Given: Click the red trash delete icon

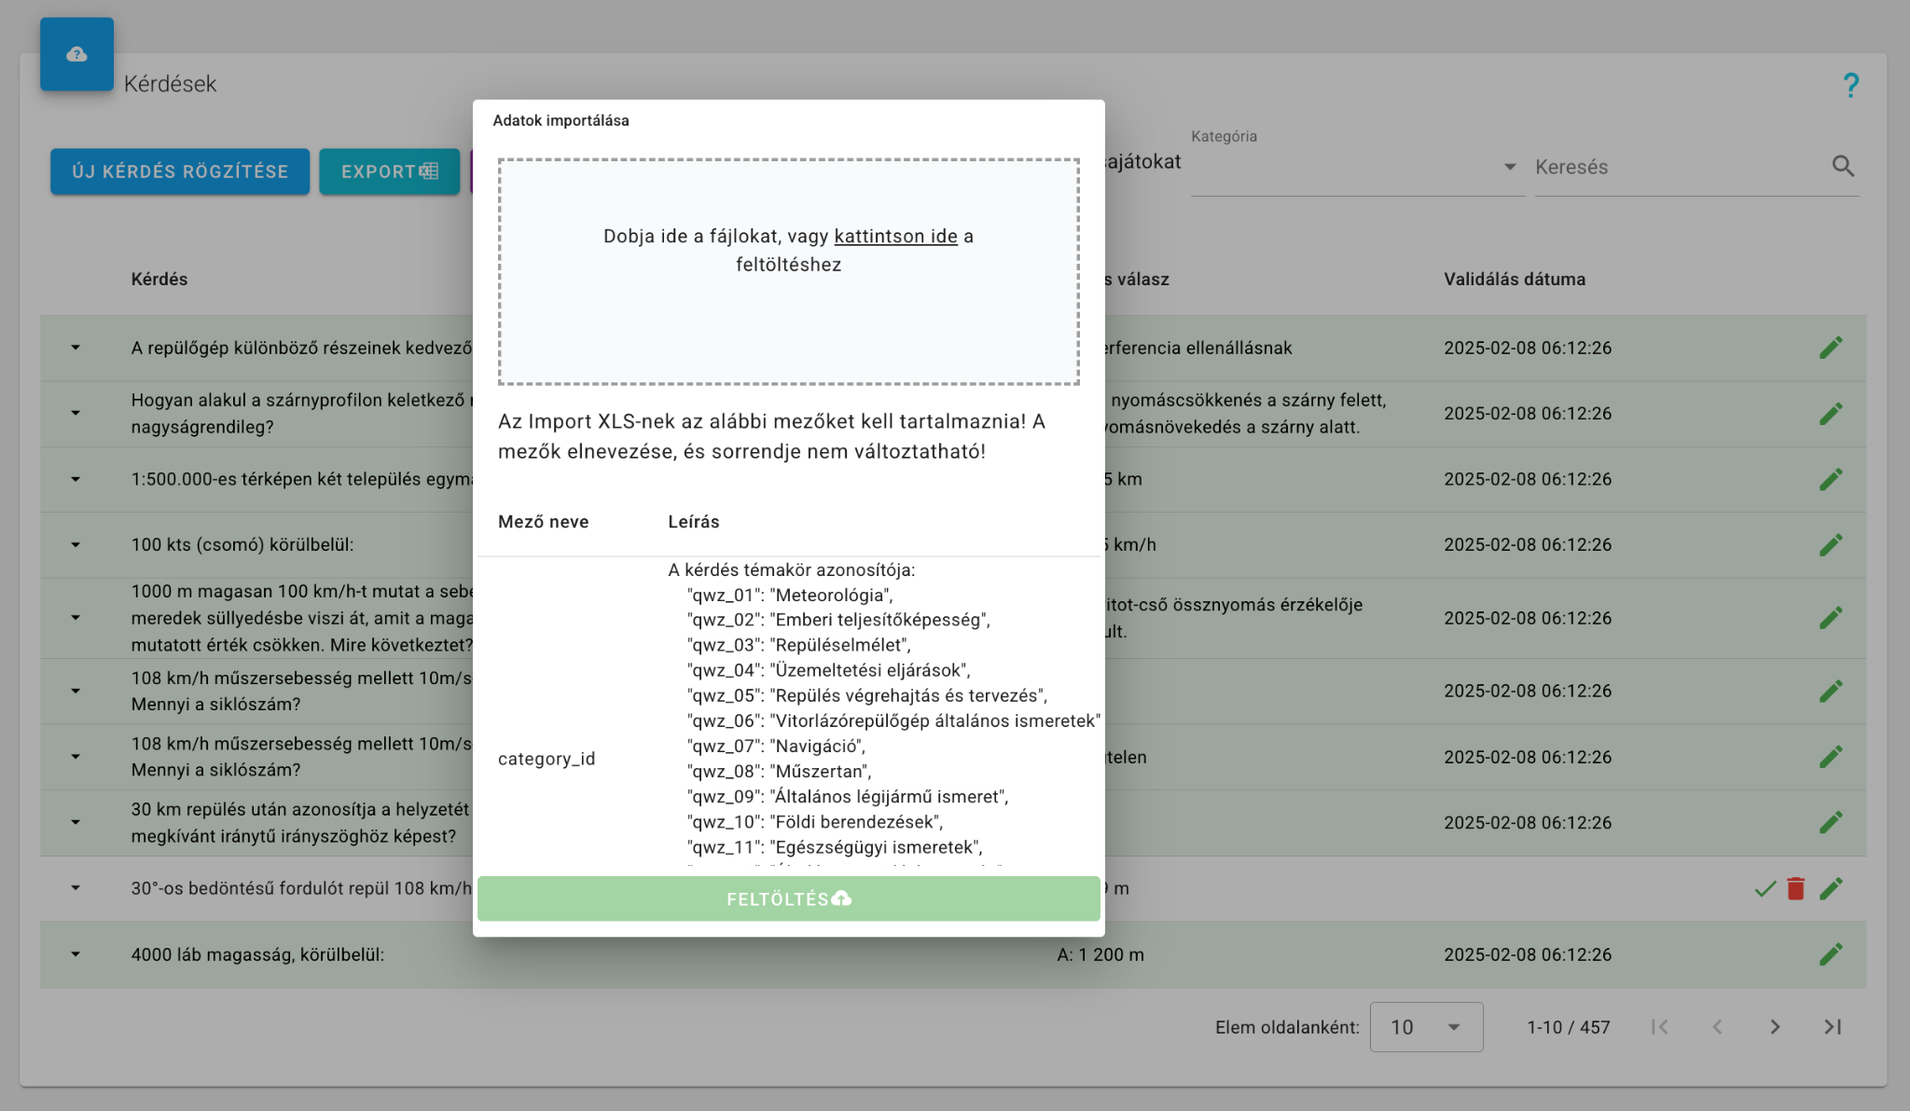Looking at the screenshot, I should pyautogui.click(x=1795, y=888).
